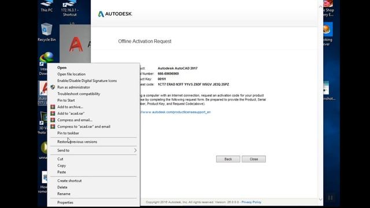The image size is (370, 208).
Task: Click the serial number 666-69696969
Action: (x=168, y=74)
